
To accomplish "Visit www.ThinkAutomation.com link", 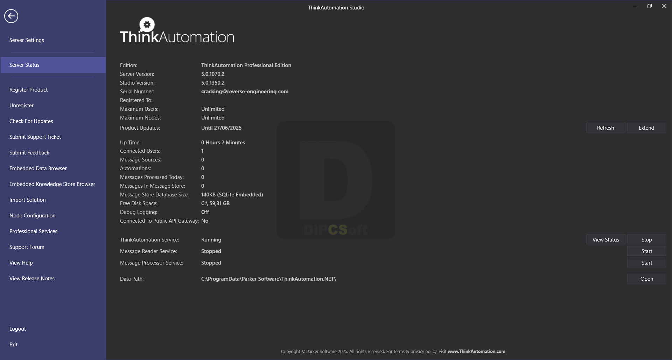I will tap(476, 352).
